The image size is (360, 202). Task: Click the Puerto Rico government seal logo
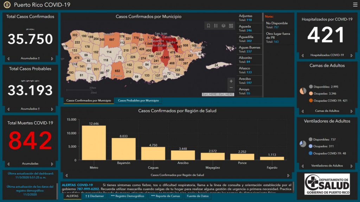point(7,5)
